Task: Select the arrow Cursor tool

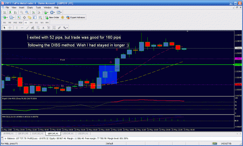Action: (x=5, y=28)
